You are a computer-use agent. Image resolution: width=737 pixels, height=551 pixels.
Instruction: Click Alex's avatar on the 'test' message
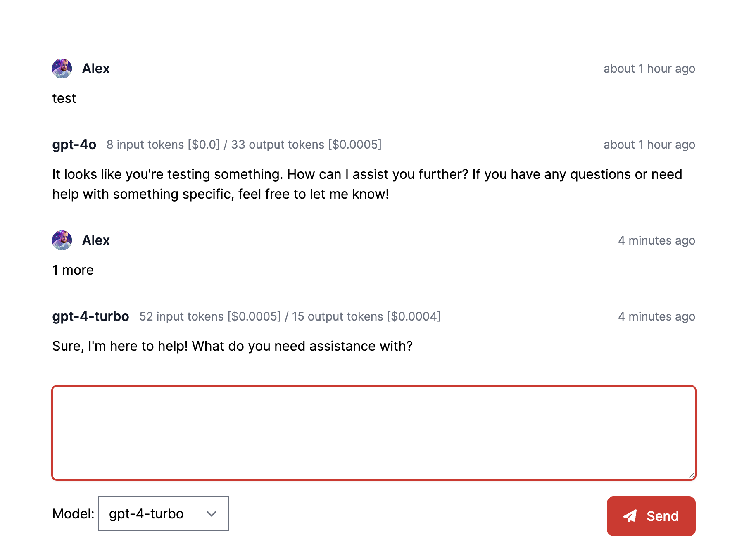coord(62,69)
